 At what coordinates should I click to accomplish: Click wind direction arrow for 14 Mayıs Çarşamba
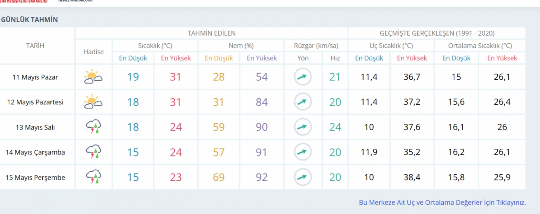point(302,152)
